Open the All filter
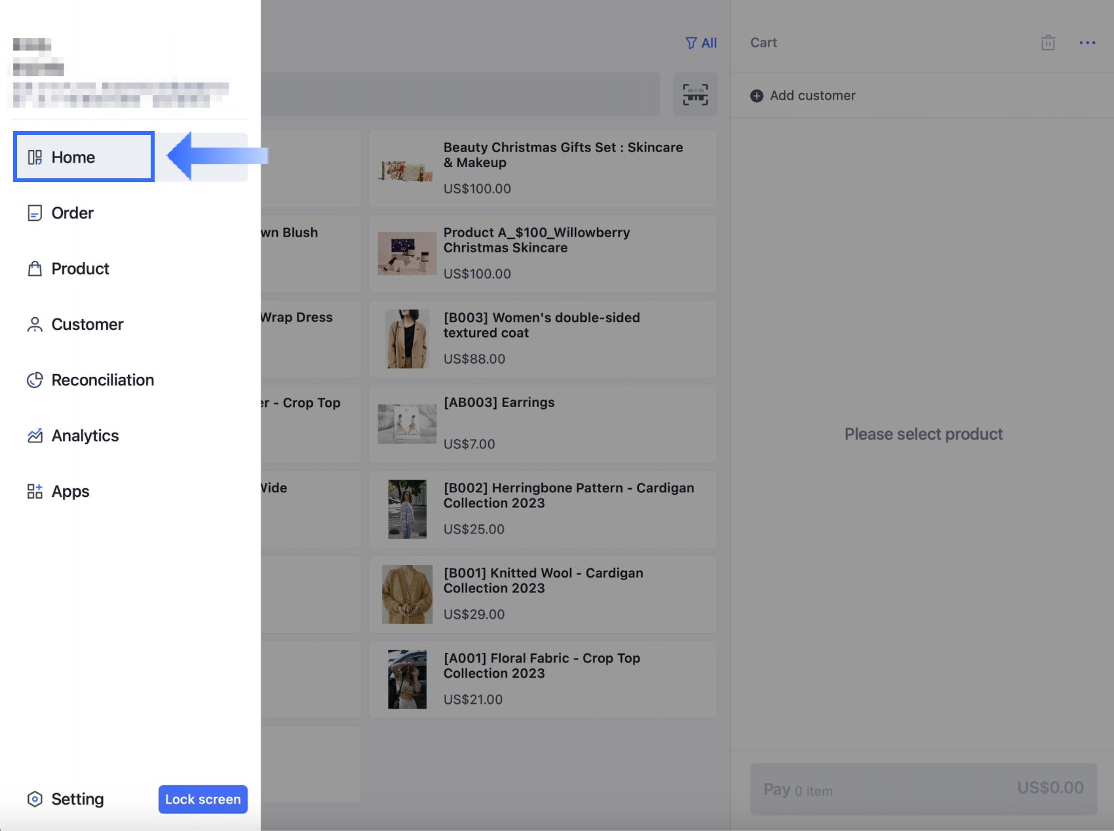Screen dimensions: 1114x831 tap(701, 43)
